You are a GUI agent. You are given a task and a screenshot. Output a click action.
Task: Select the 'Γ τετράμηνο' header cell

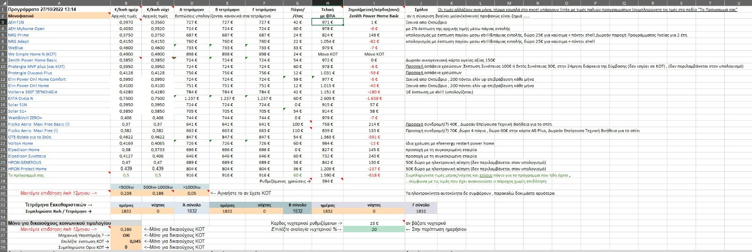(x=265, y=9)
